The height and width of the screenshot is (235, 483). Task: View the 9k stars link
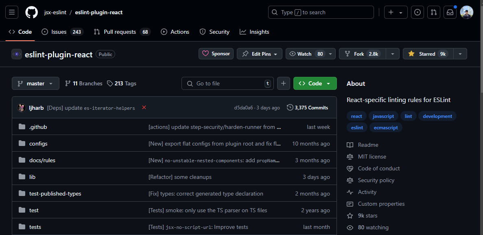[x=362, y=215]
